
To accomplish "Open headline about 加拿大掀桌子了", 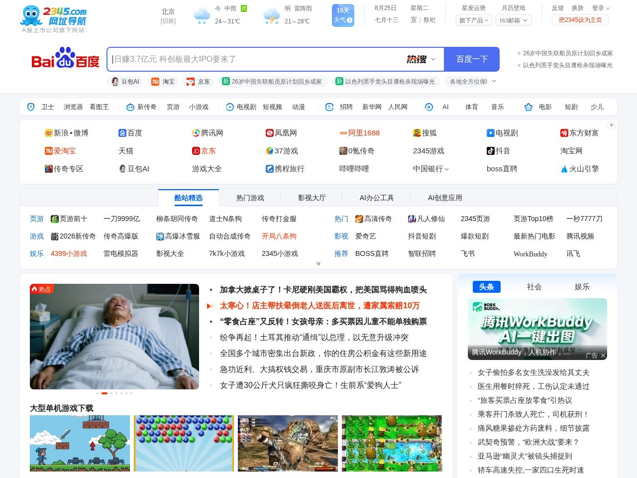I will [x=323, y=290].
